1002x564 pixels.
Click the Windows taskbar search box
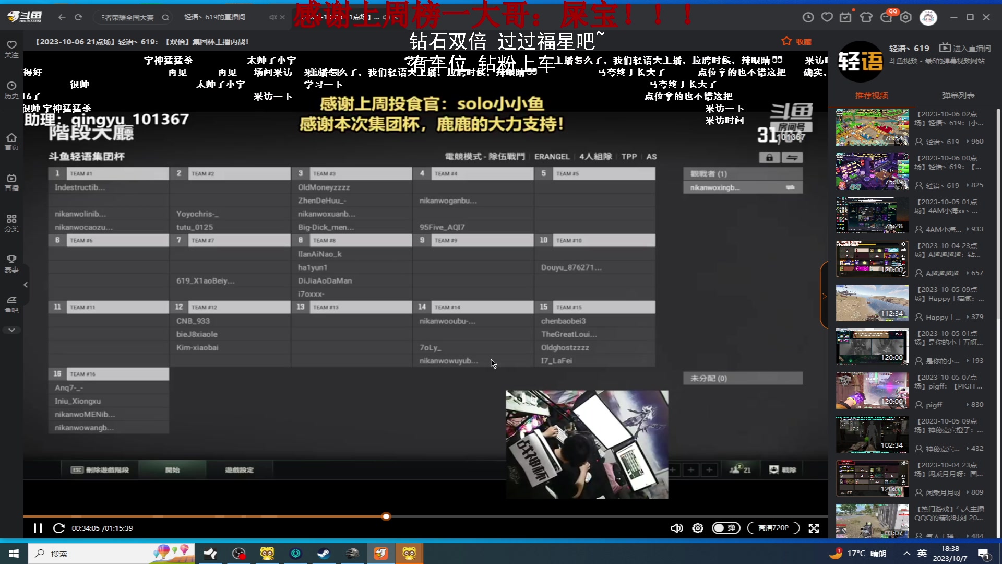tap(112, 554)
